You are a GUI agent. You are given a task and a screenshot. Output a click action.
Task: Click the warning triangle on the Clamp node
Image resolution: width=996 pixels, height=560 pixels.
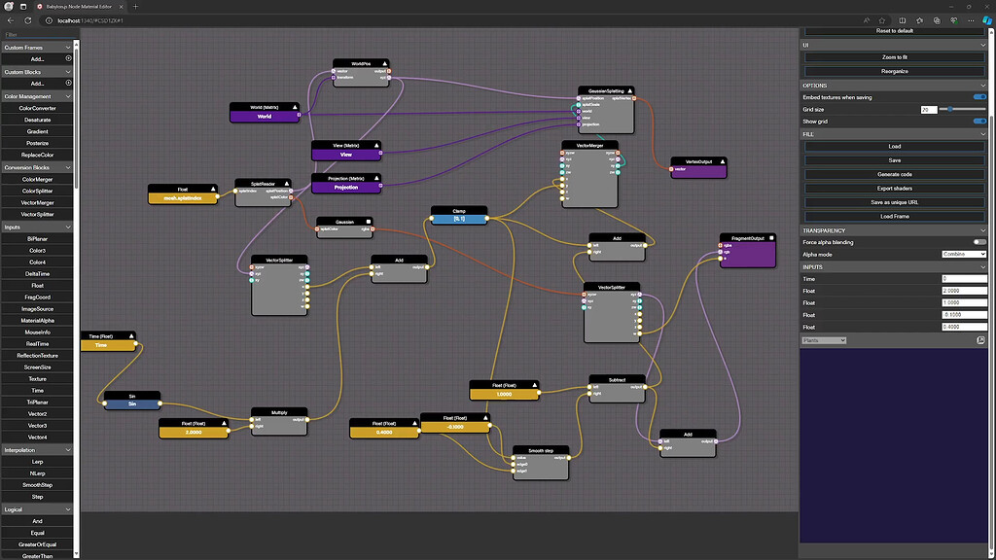click(x=484, y=208)
